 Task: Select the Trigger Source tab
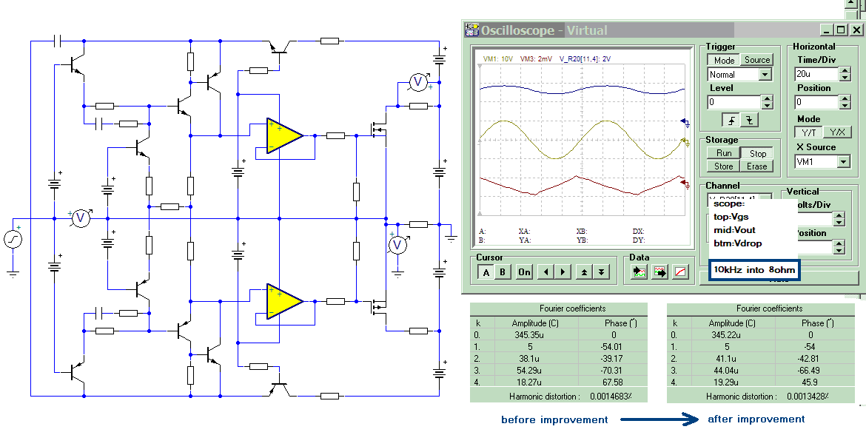point(756,60)
